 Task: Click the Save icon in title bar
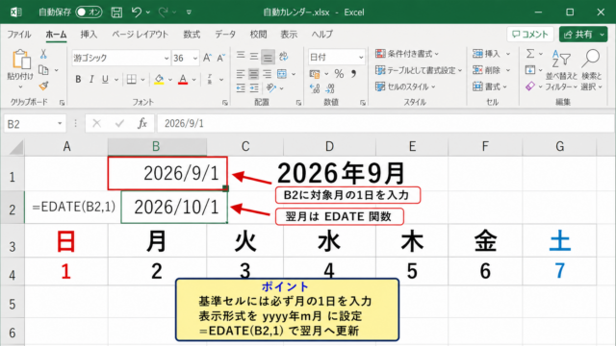tap(116, 12)
